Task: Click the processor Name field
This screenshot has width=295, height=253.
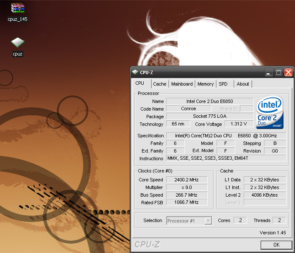Action: 209,101
